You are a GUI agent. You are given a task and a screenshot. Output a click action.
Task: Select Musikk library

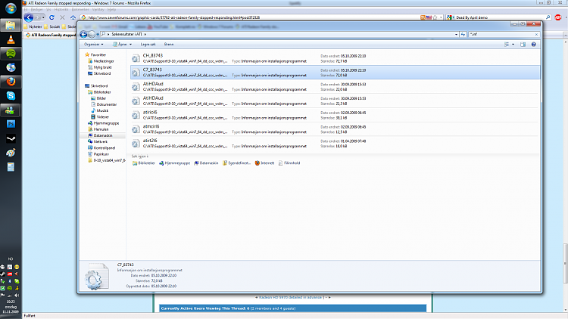(100, 110)
